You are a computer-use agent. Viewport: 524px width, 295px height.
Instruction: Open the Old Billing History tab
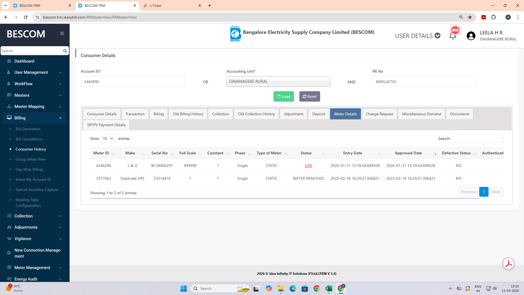[x=188, y=114]
